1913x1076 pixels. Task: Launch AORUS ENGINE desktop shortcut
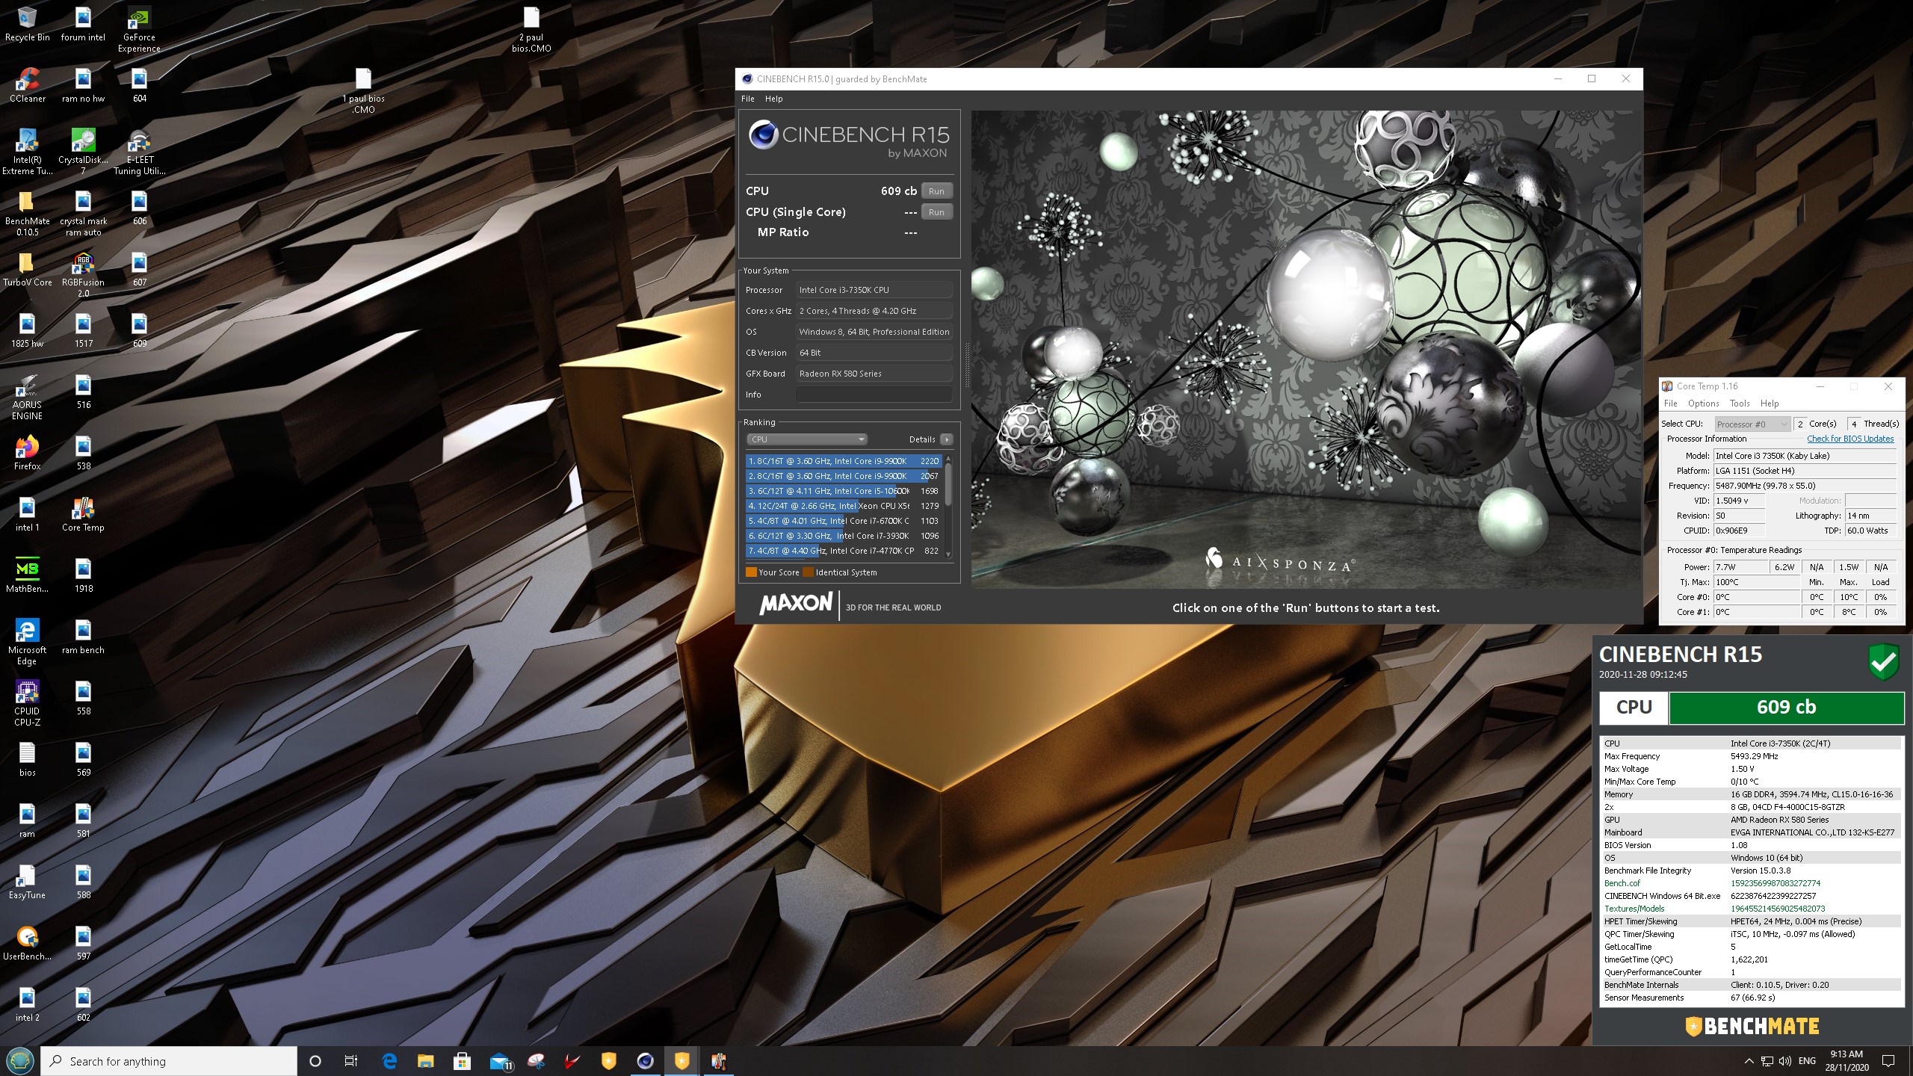click(27, 397)
